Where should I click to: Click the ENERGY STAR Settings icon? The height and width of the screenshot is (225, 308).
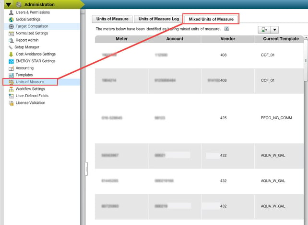click(x=11, y=61)
